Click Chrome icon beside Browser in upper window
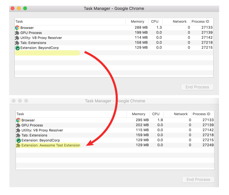This screenshot has height=195, width=229. 17,28
